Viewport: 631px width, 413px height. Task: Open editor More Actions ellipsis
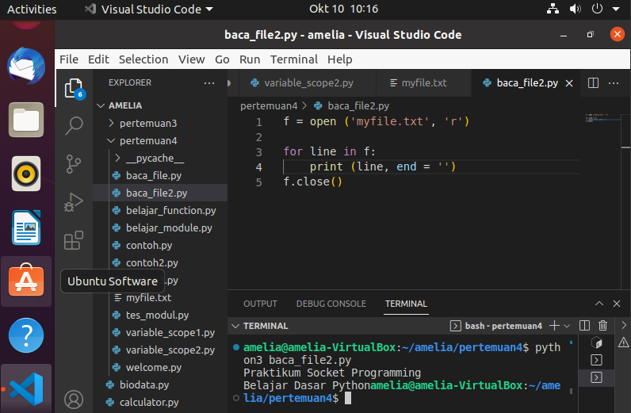pos(614,83)
